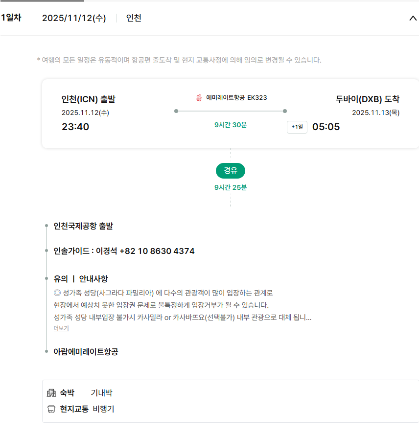419x433 pixels.
Task: Click the 유의 | 안내사항 heading
Action: pyautogui.click(x=80, y=279)
